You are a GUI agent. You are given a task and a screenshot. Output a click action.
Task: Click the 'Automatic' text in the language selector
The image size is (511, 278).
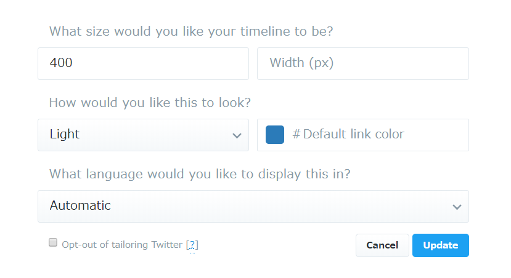tap(80, 206)
